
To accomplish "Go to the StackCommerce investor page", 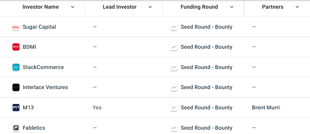I will pos(43,67).
